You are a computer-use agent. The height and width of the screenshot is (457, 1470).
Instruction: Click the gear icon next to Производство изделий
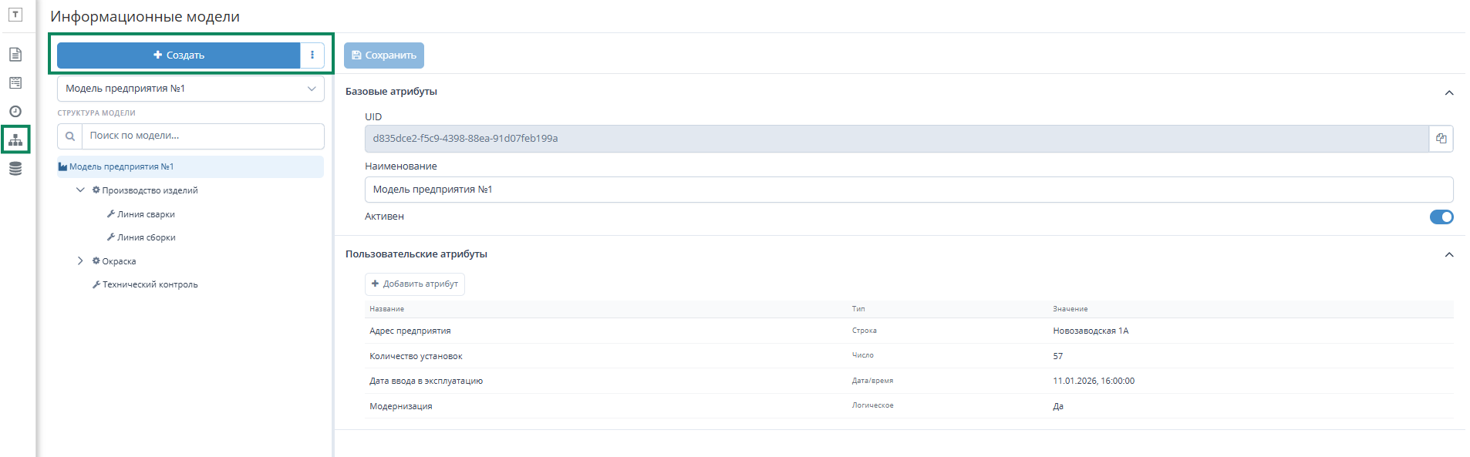tap(96, 190)
